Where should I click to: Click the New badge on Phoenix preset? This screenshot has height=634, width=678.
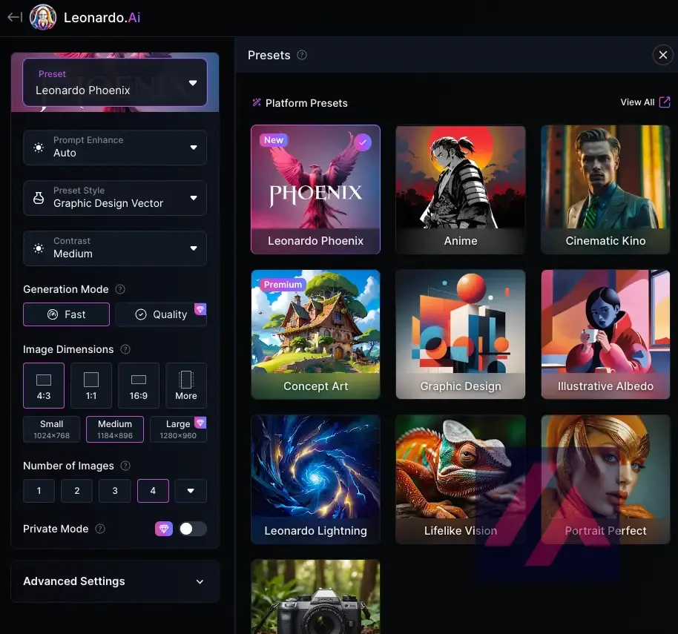pyautogui.click(x=274, y=140)
